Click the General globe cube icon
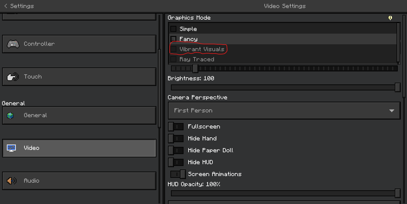The image size is (407, 204). [10, 115]
